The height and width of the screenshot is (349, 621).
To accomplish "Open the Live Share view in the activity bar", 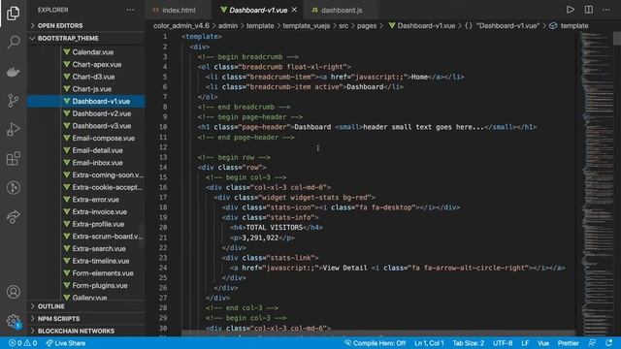I will click(x=13, y=216).
